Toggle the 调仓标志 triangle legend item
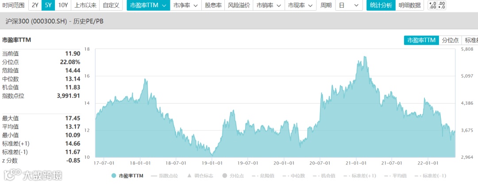 click(x=200, y=176)
